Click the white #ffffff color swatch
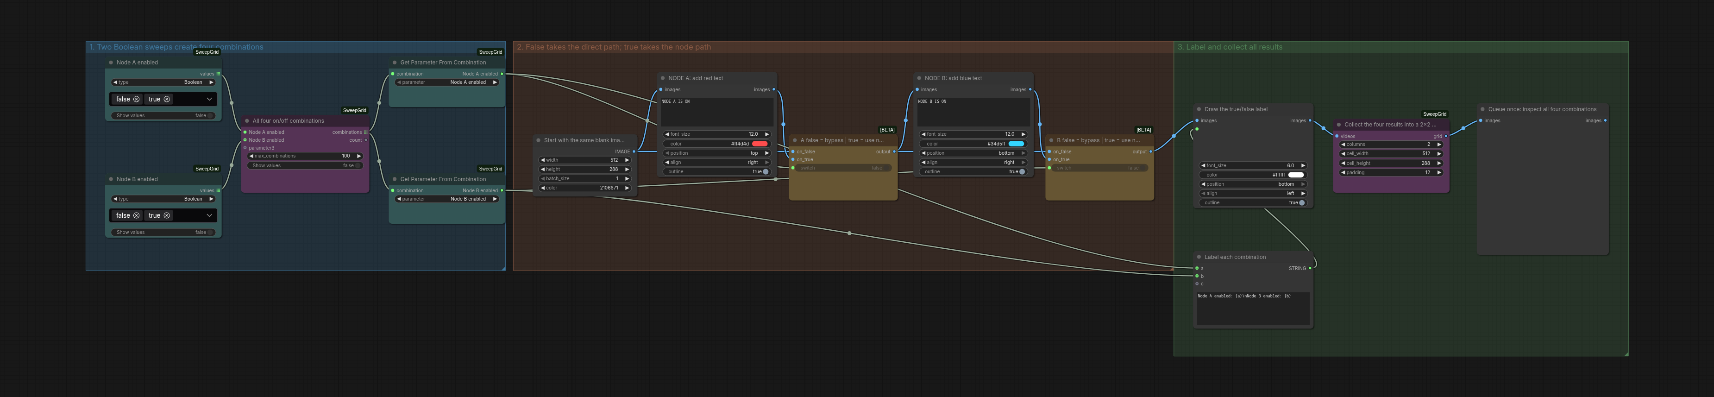This screenshot has height=397, width=1714. pos(1296,175)
